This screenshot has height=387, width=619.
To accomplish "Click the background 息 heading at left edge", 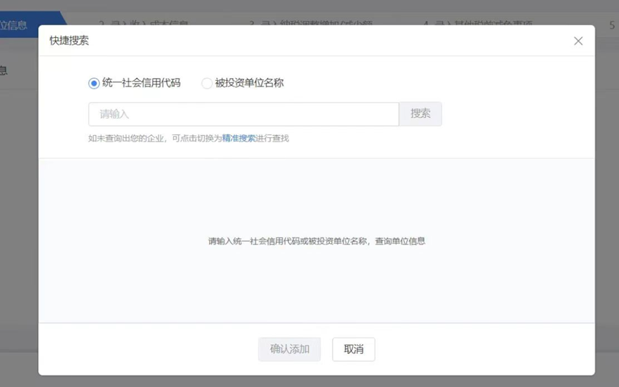I will (4, 70).
